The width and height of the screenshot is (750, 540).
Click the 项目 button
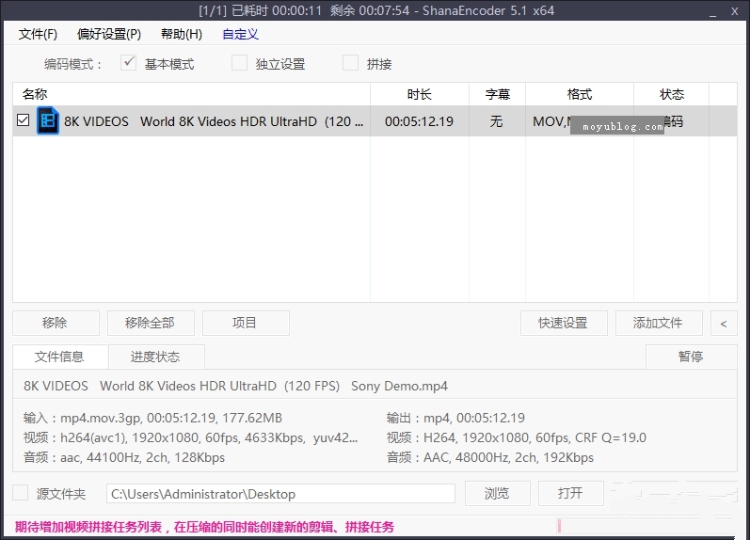pos(246,324)
